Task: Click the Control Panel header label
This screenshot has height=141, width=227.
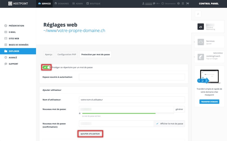Action: [209, 3]
